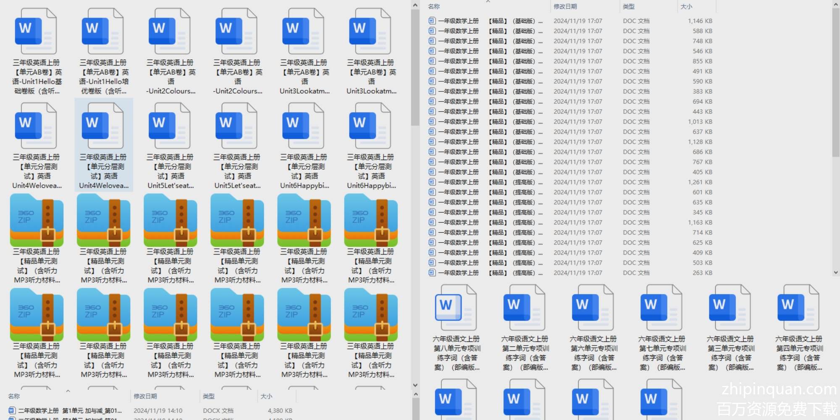Click the modified date in the 635 KB row
This screenshot has height=420, width=840.
coord(578,202)
